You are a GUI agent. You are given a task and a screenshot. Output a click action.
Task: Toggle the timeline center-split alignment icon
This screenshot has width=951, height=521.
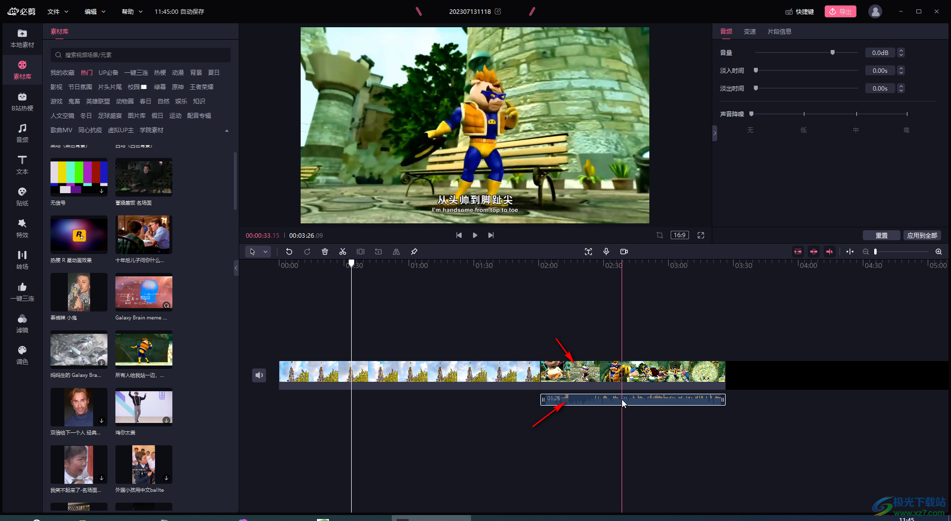(x=850, y=252)
